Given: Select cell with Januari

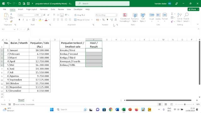Looking at the screenshot, I should 19,50.
